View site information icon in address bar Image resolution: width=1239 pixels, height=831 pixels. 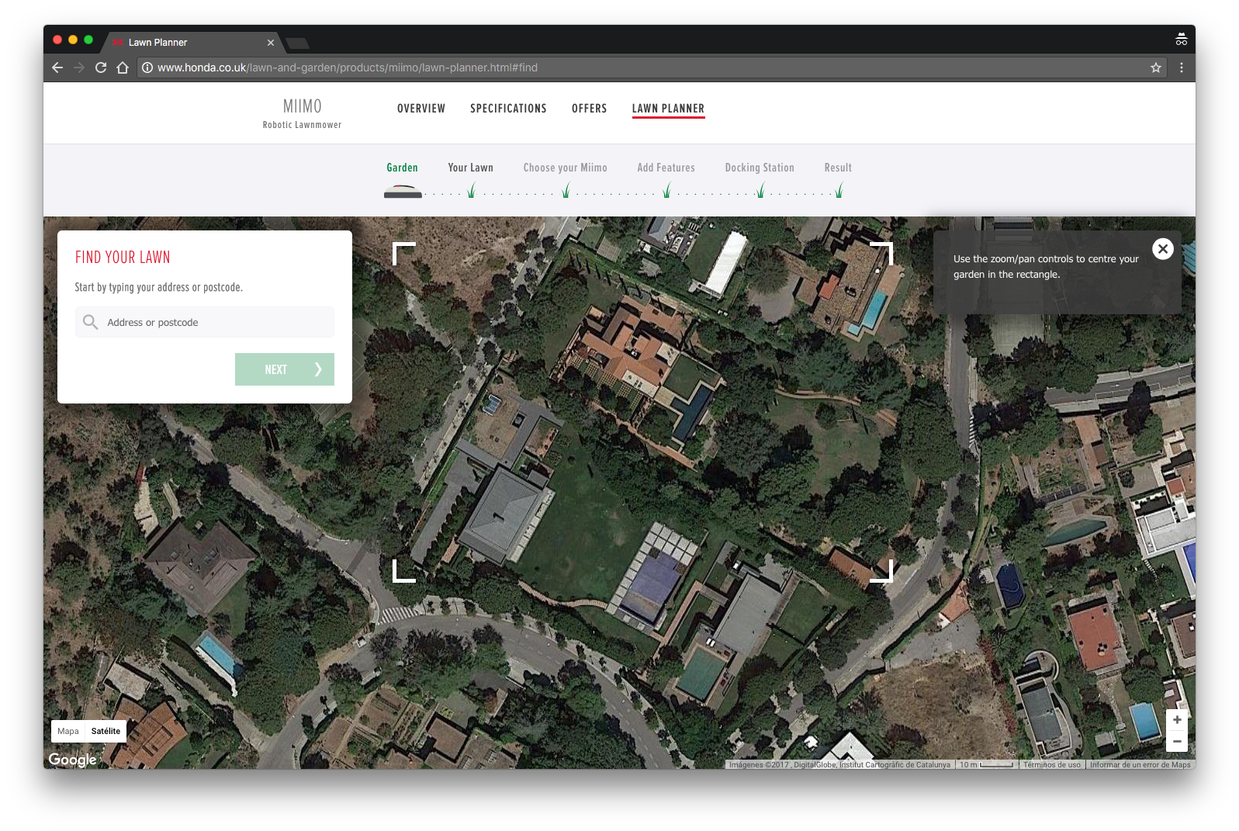[147, 68]
